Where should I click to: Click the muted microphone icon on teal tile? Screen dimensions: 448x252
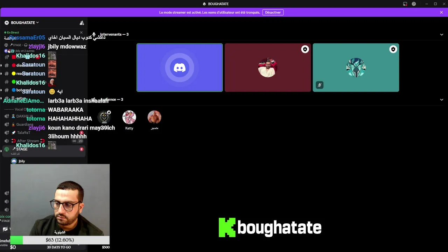click(x=319, y=85)
